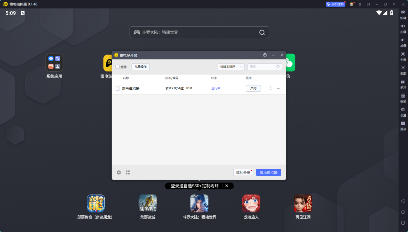
Task: Check the box beside 雷电模拟器 row
Action: [x=118, y=89]
